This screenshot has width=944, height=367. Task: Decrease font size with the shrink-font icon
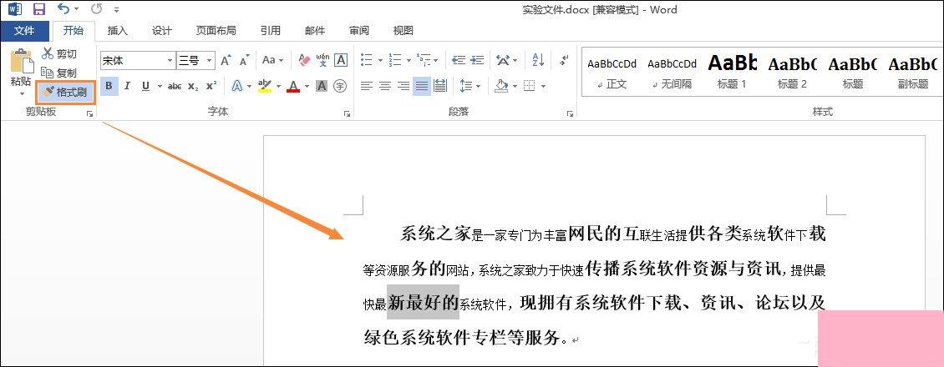(245, 60)
